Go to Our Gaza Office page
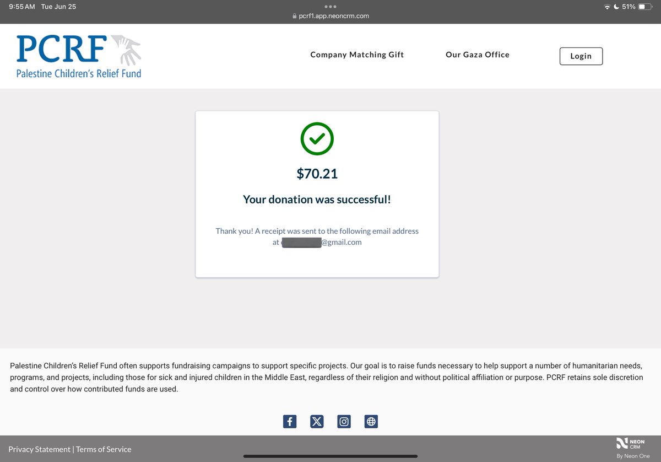 coord(478,55)
